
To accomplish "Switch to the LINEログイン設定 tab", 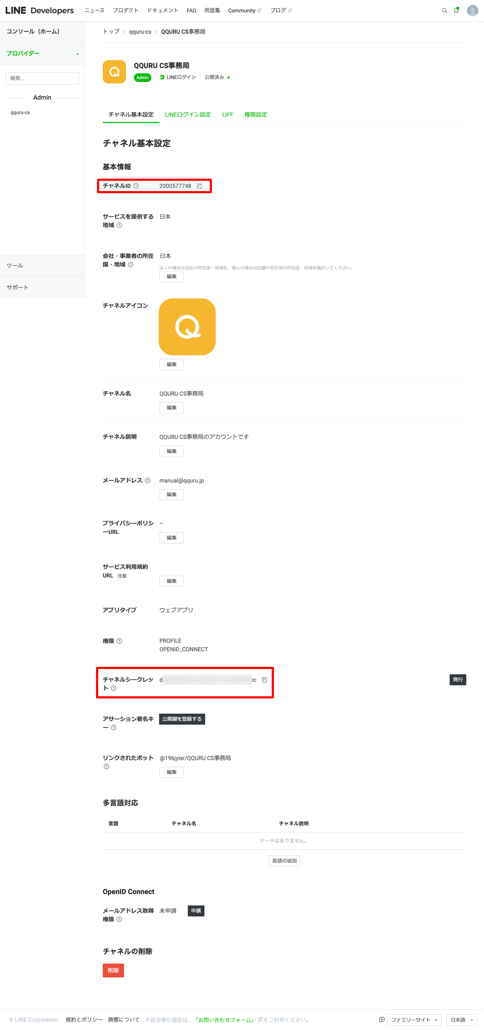I will [188, 115].
